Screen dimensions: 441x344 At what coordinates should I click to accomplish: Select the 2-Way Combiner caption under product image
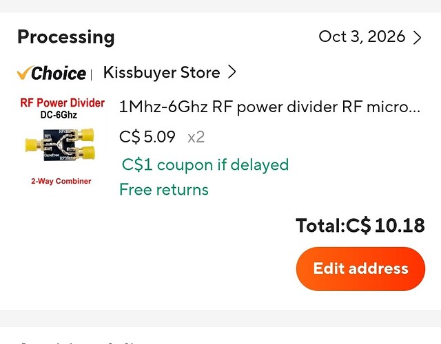click(x=61, y=181)
